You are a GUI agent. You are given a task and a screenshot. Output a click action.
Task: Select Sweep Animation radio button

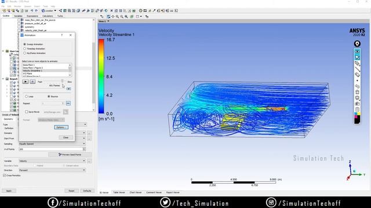pyautogui.click(x=24, y=44)
